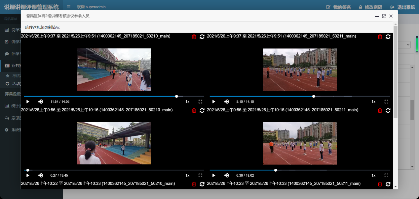Refresh the 9:37 50211_main video recording
This screenshot has height=199, width=419.
388,37
